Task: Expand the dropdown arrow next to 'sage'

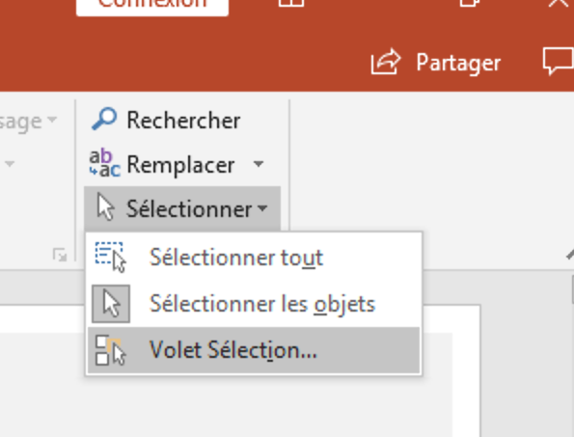Action: click(52, 120)
